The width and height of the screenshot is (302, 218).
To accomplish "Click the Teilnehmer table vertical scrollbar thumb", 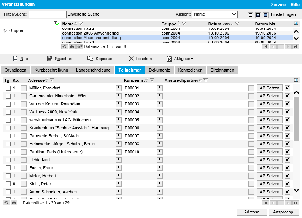I will pyautogui.click(x=296, y=119).
